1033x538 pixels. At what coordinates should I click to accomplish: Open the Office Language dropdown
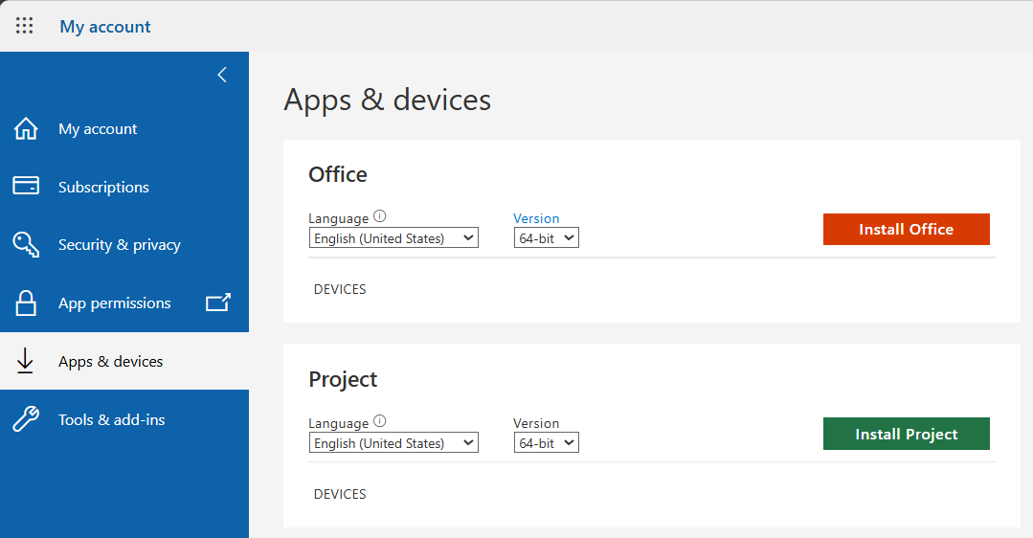[393, 237]
